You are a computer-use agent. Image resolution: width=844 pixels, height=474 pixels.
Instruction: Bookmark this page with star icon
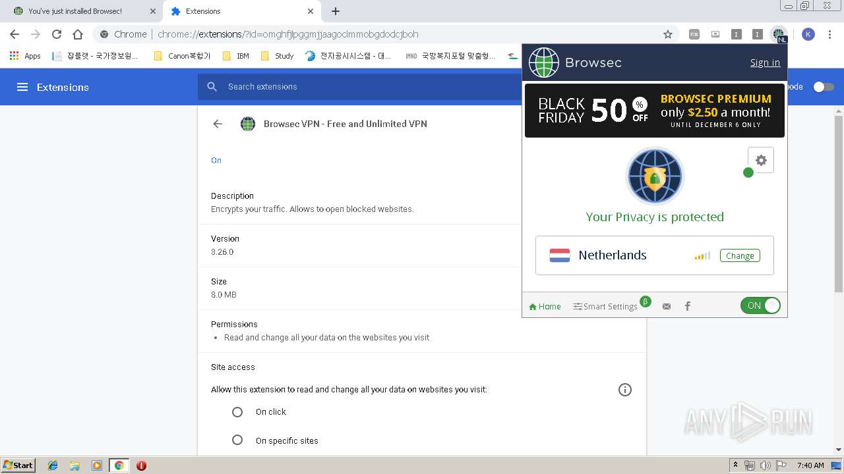(x=668, y=34)
